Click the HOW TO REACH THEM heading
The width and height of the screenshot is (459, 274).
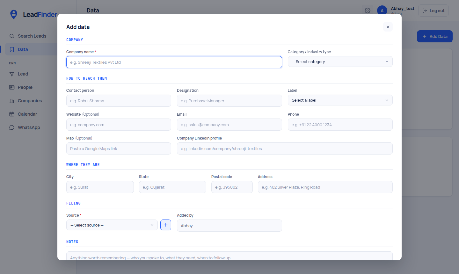87,78
